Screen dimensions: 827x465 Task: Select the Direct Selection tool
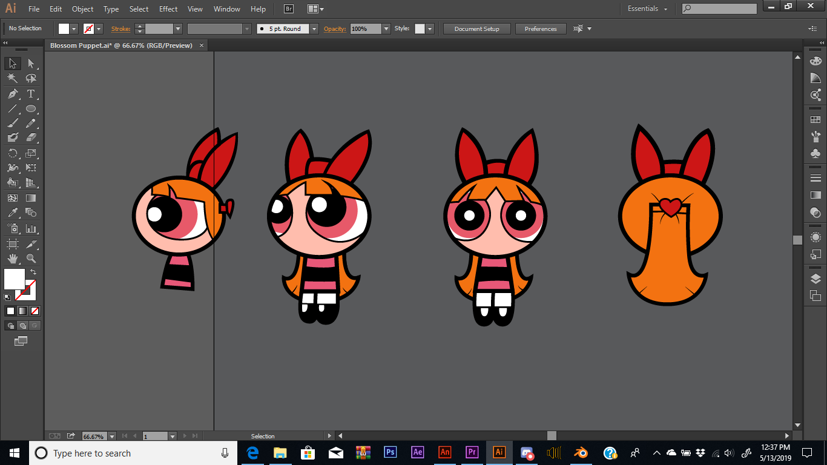pos(31,63)
